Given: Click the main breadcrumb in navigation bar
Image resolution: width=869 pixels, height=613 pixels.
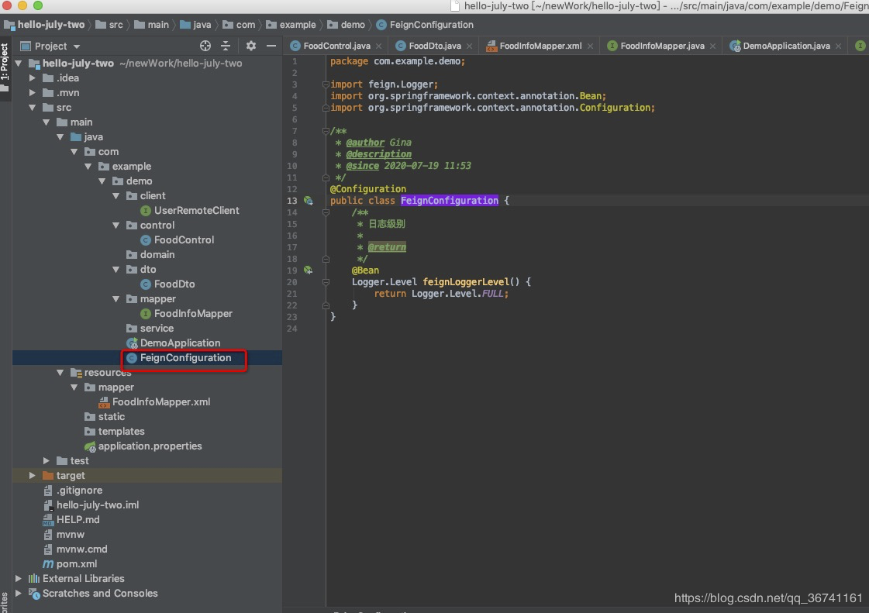Looking at the screenshot, I should (x=151, y=25).
